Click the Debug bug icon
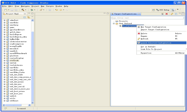 [32, 10]
